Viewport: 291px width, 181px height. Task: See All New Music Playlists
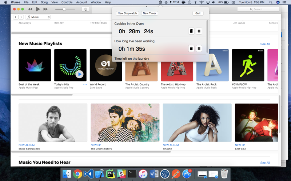[265, 44]
